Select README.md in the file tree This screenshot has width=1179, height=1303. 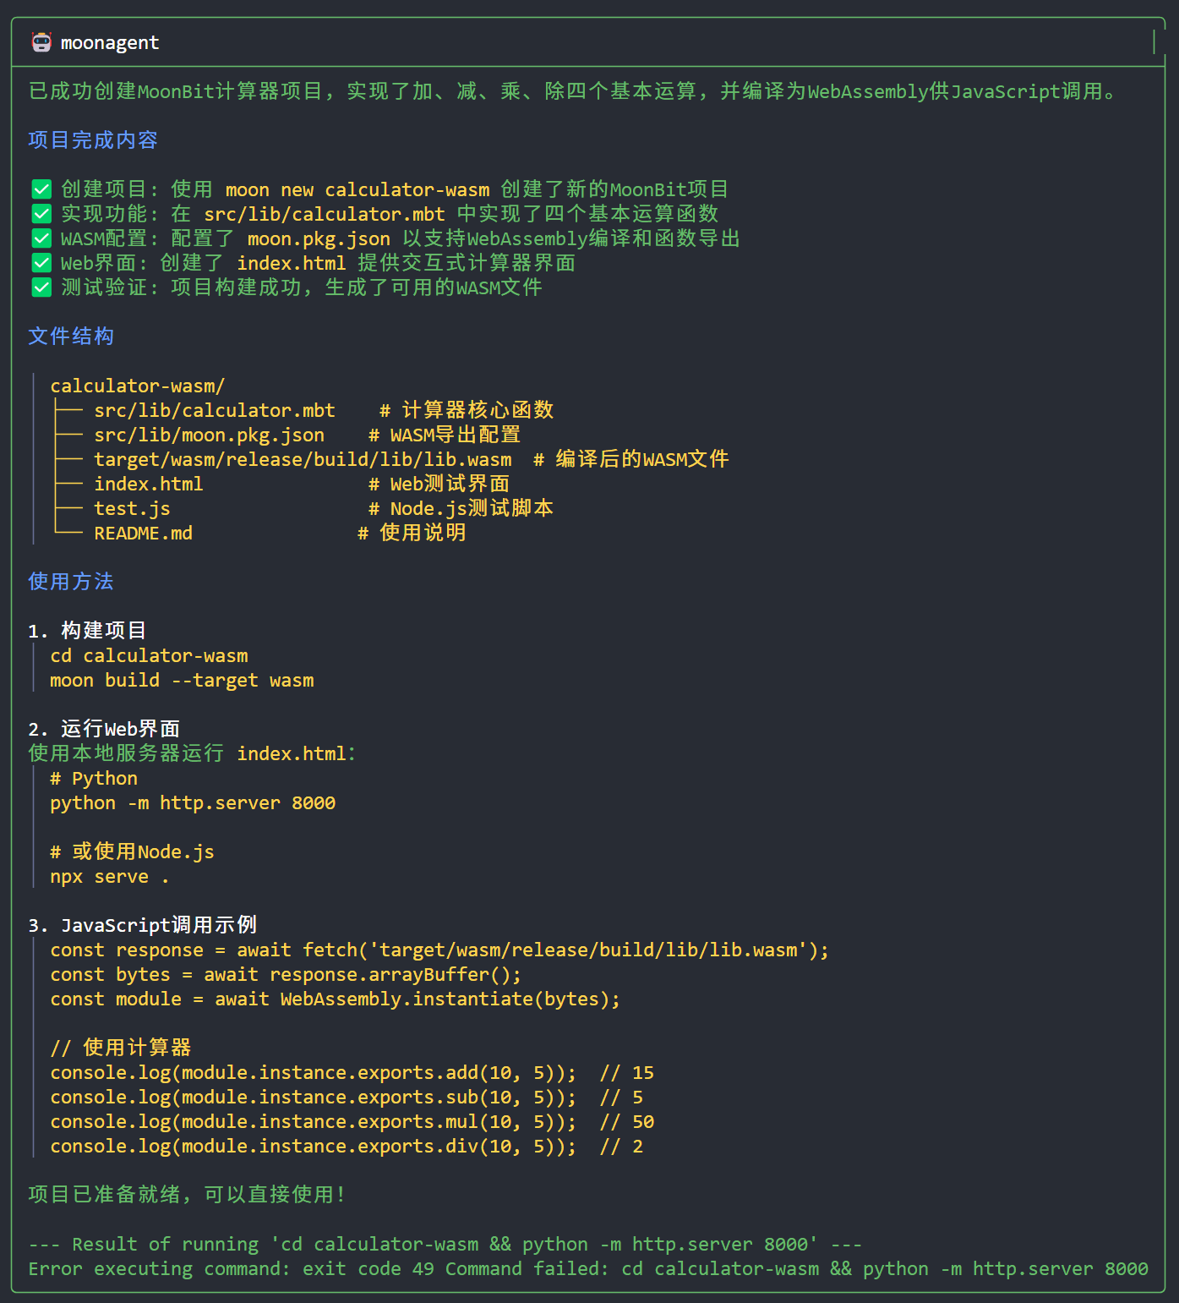tap(143, 534)
